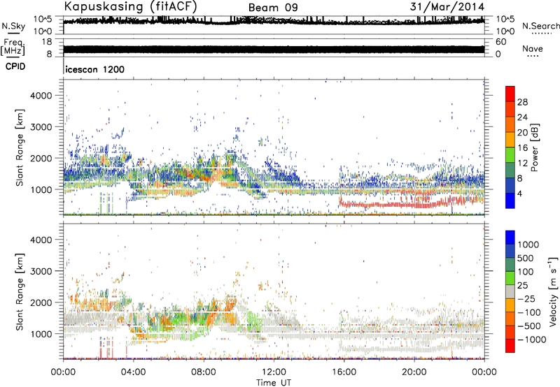Click the '28' power colorbar tick

click(522, 102)
